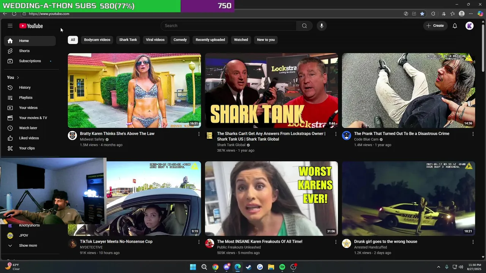Open the account avatar menu

(470, 26)
